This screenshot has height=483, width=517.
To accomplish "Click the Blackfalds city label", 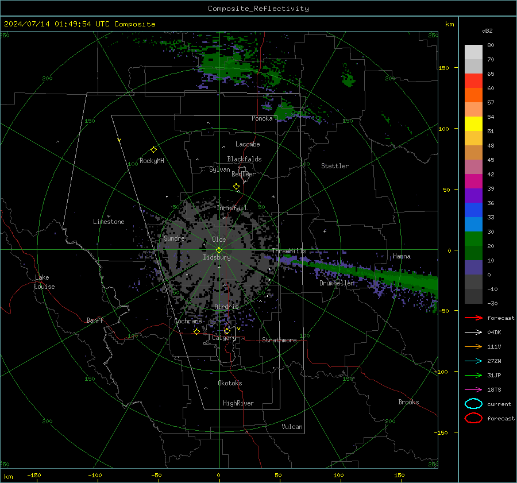I will 244,159.
